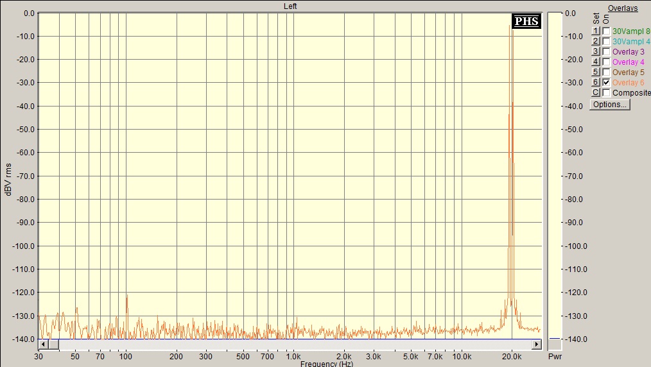Click the 30Vampl 8 label text
Screen dimensions: 651x367
pos(632,31)
